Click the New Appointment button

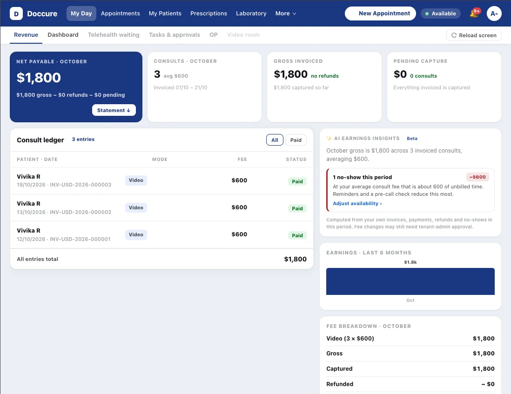(x=380, y=13)
